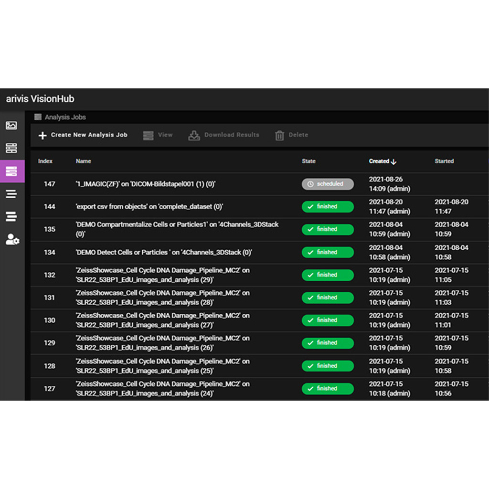
Task: Click index number 134
Action: 50,252
